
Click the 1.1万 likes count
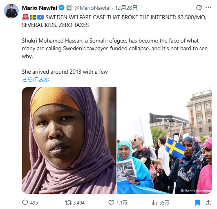122,203
